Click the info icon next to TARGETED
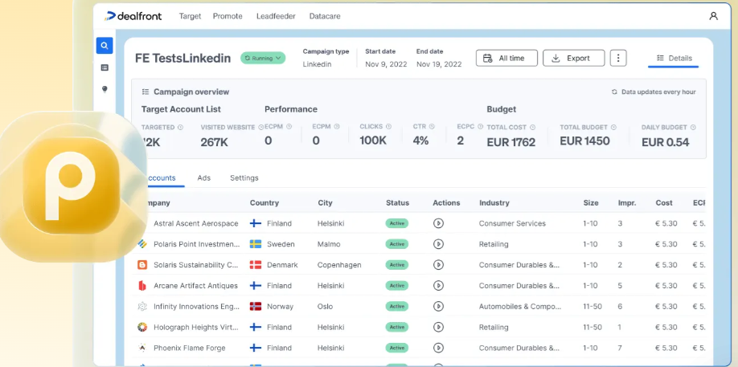The image size is (738, 367). point(180,128)
